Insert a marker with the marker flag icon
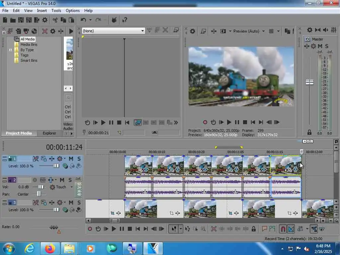The image size is (340, 255). point(264,229)
